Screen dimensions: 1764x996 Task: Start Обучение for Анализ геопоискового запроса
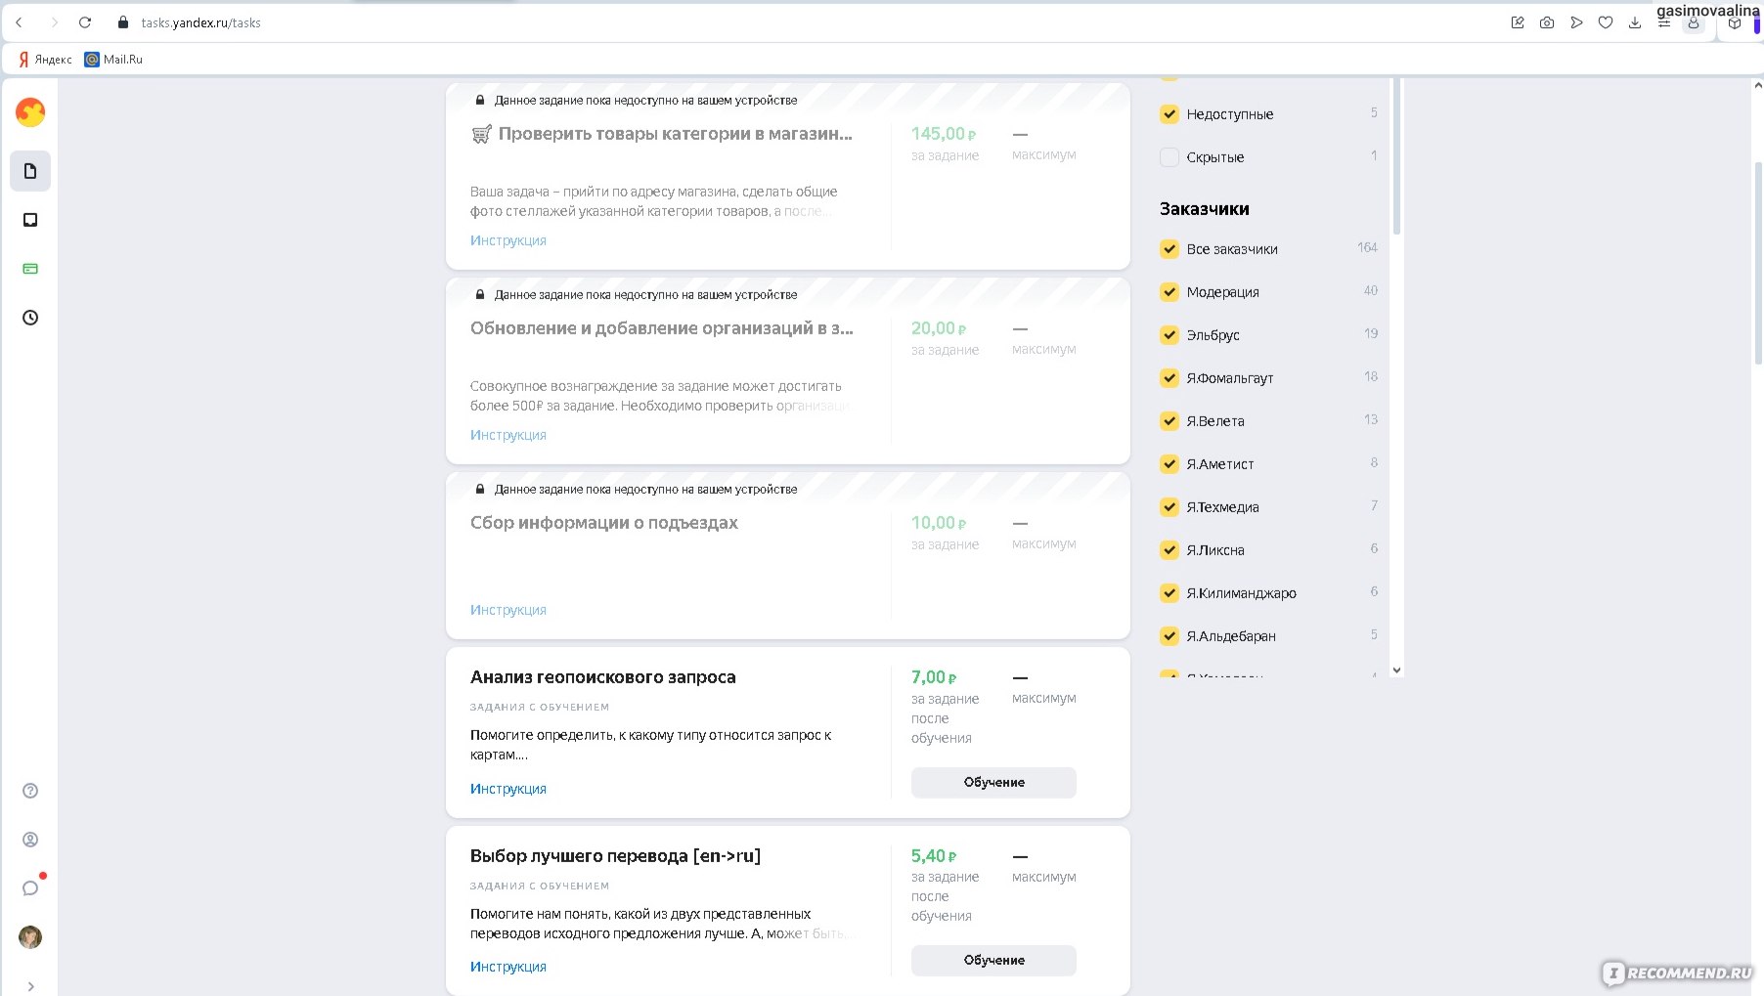(x=993, y=783)
